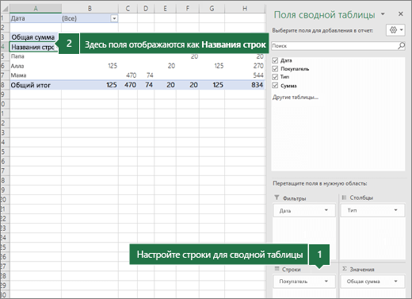The image size is (412, 299).
Task: Click cell with text Общая сумма
Action: point(33,37)
